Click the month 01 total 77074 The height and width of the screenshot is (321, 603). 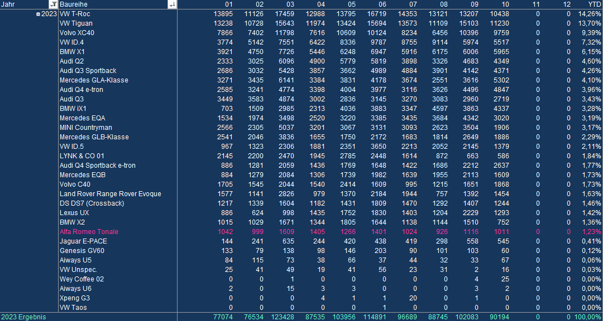223,317
